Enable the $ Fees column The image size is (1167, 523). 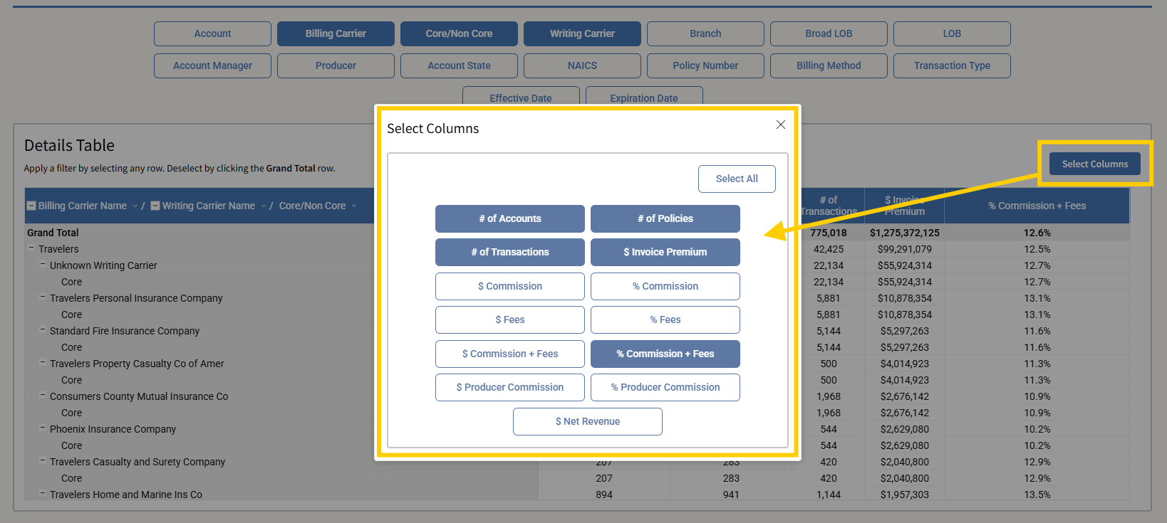click(510, 319)
